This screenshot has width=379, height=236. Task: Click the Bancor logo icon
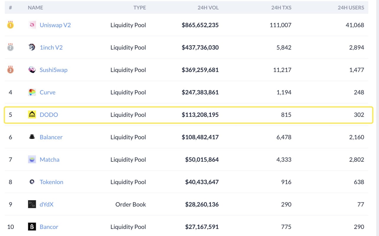click(x=32, y=227)
